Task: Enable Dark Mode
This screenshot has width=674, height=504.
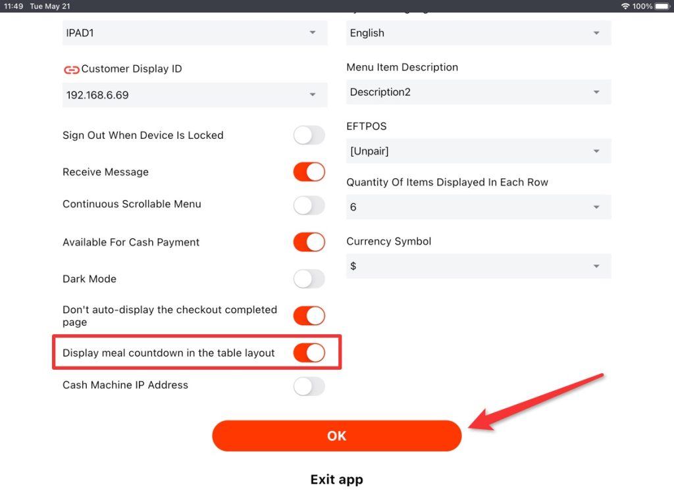Action: pyautogui.click(x=309, y=279)
